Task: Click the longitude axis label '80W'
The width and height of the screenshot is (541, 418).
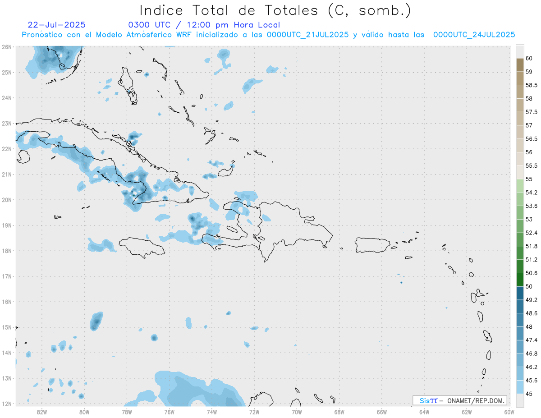Action: point(84,412)
